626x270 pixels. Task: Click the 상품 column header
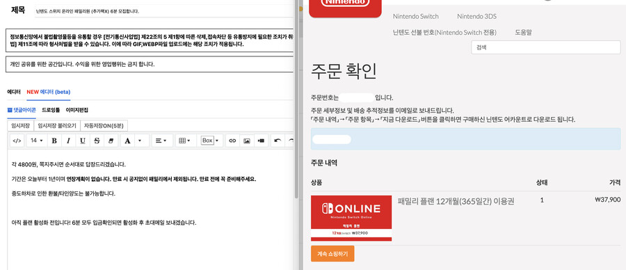316,182
